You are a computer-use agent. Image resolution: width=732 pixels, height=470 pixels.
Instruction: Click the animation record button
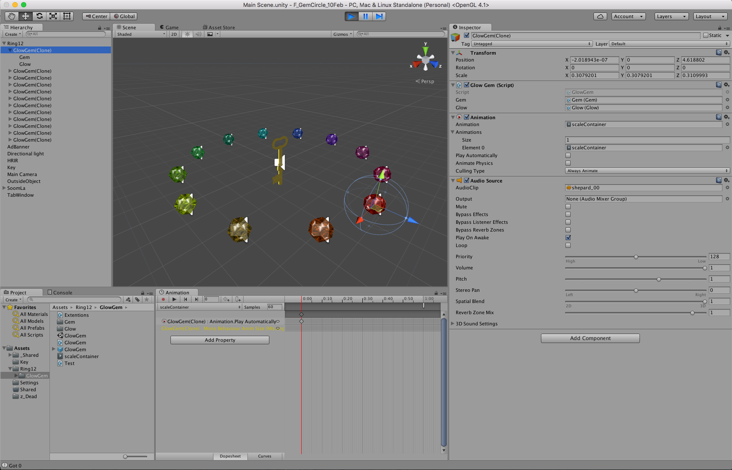tap(163, 299)
